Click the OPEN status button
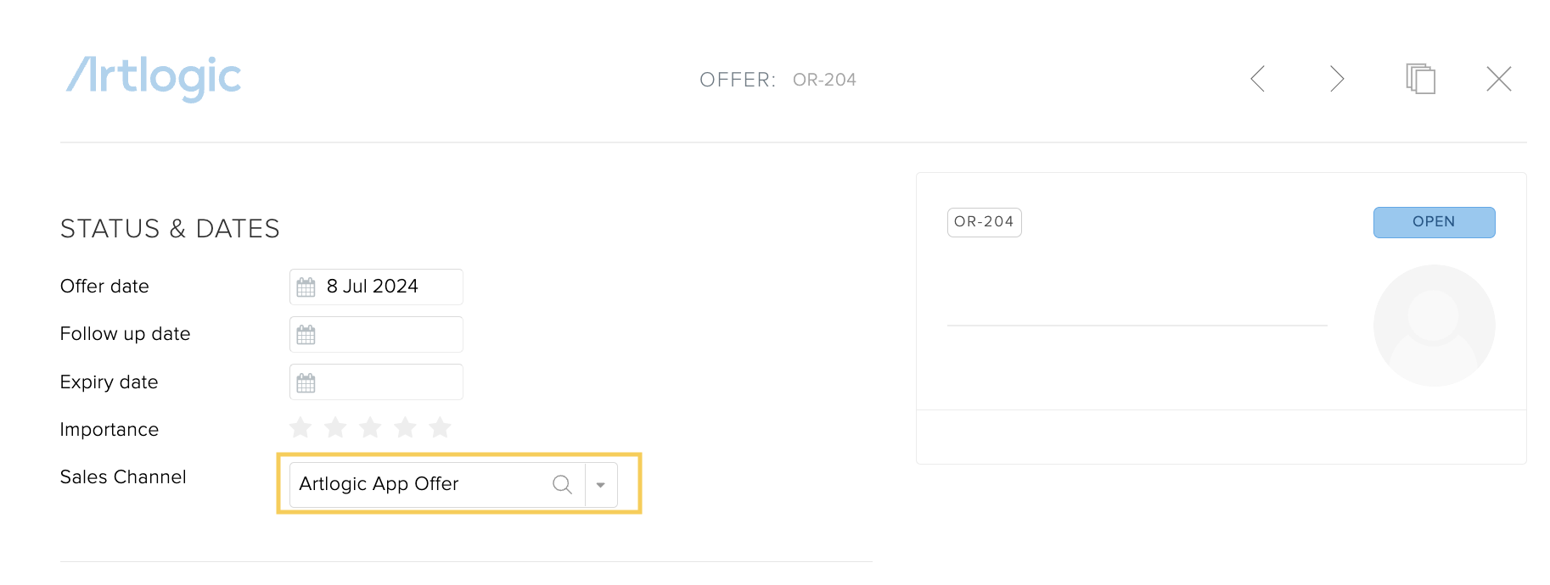Viewport: 1550px width, 585px height. pos(1434,222)
